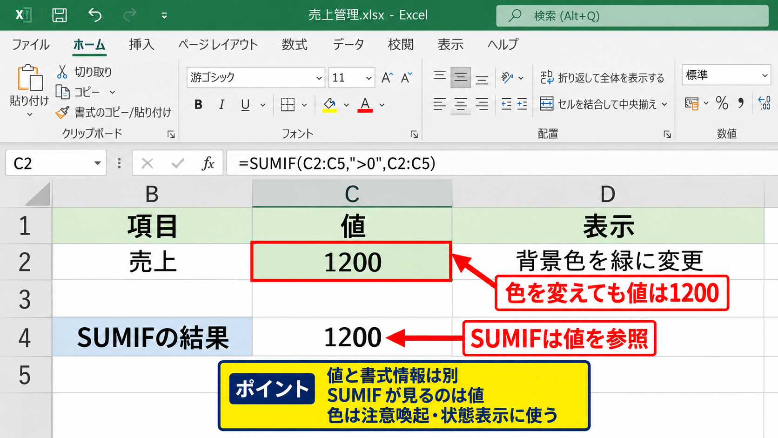Click 折り返して全体を表示する wrap text
Image resolution: width=778 pixels, height=438 pixels.
(602, 78)
